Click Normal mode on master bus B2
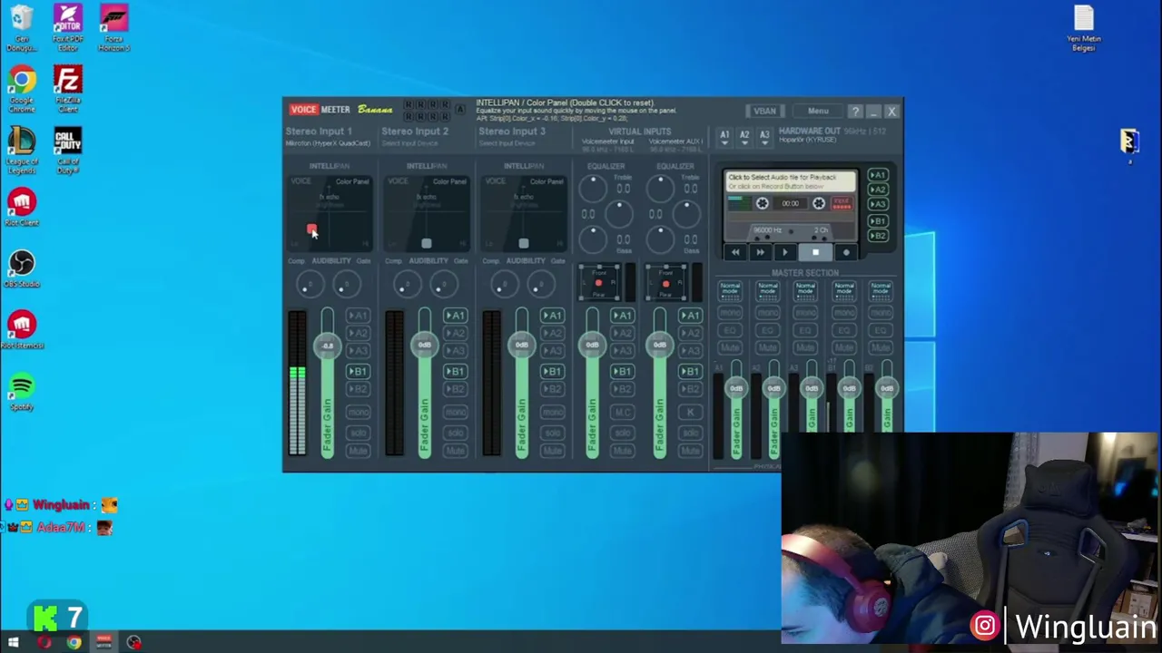 [x=881, y=290]
